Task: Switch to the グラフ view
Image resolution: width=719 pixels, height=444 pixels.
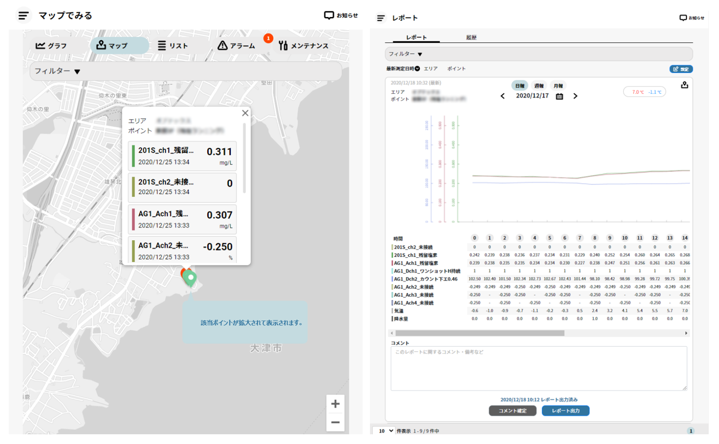Action: 51,45
